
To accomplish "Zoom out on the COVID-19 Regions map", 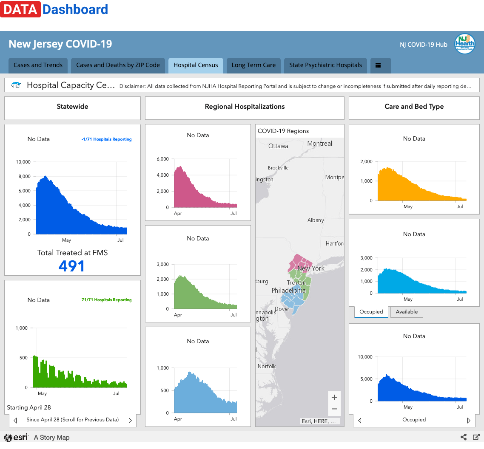I will pos(334,409).
